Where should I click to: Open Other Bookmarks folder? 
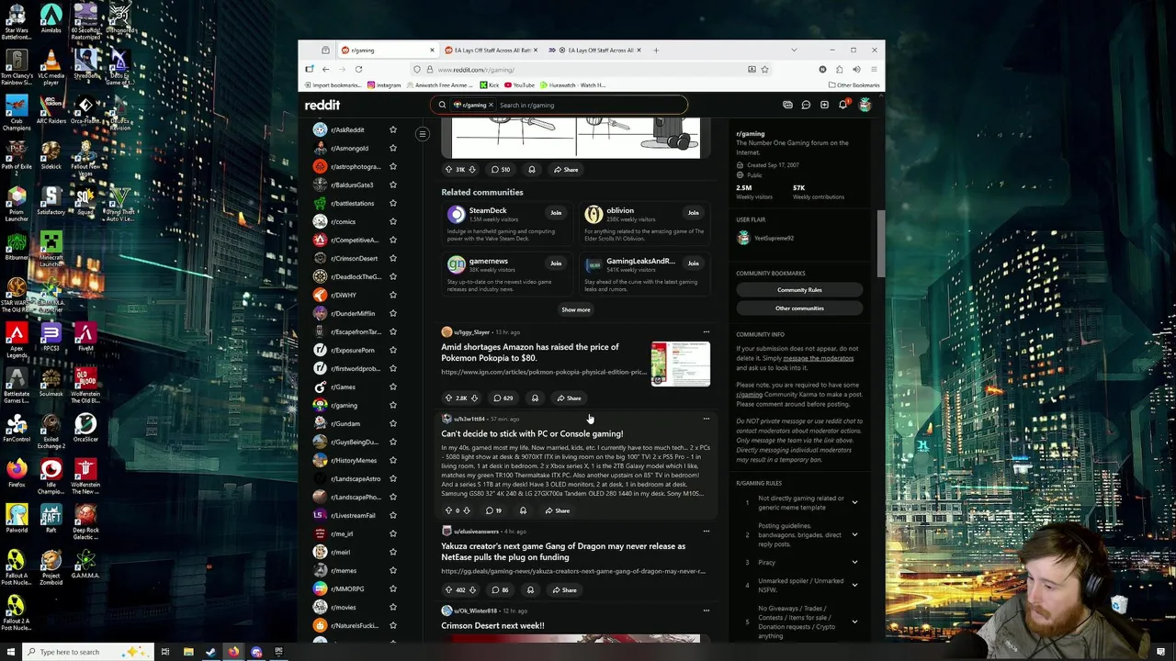[854, 85]
